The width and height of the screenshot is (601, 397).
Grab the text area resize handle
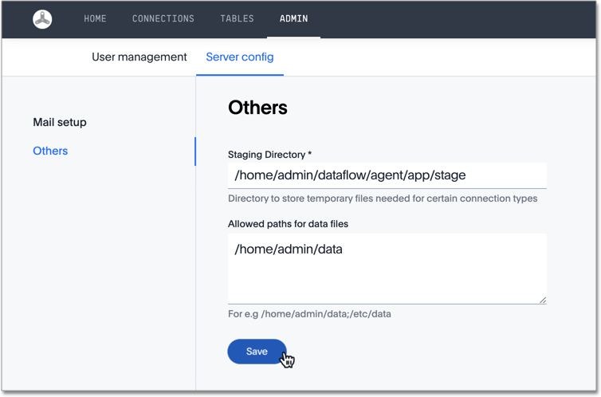542,300
